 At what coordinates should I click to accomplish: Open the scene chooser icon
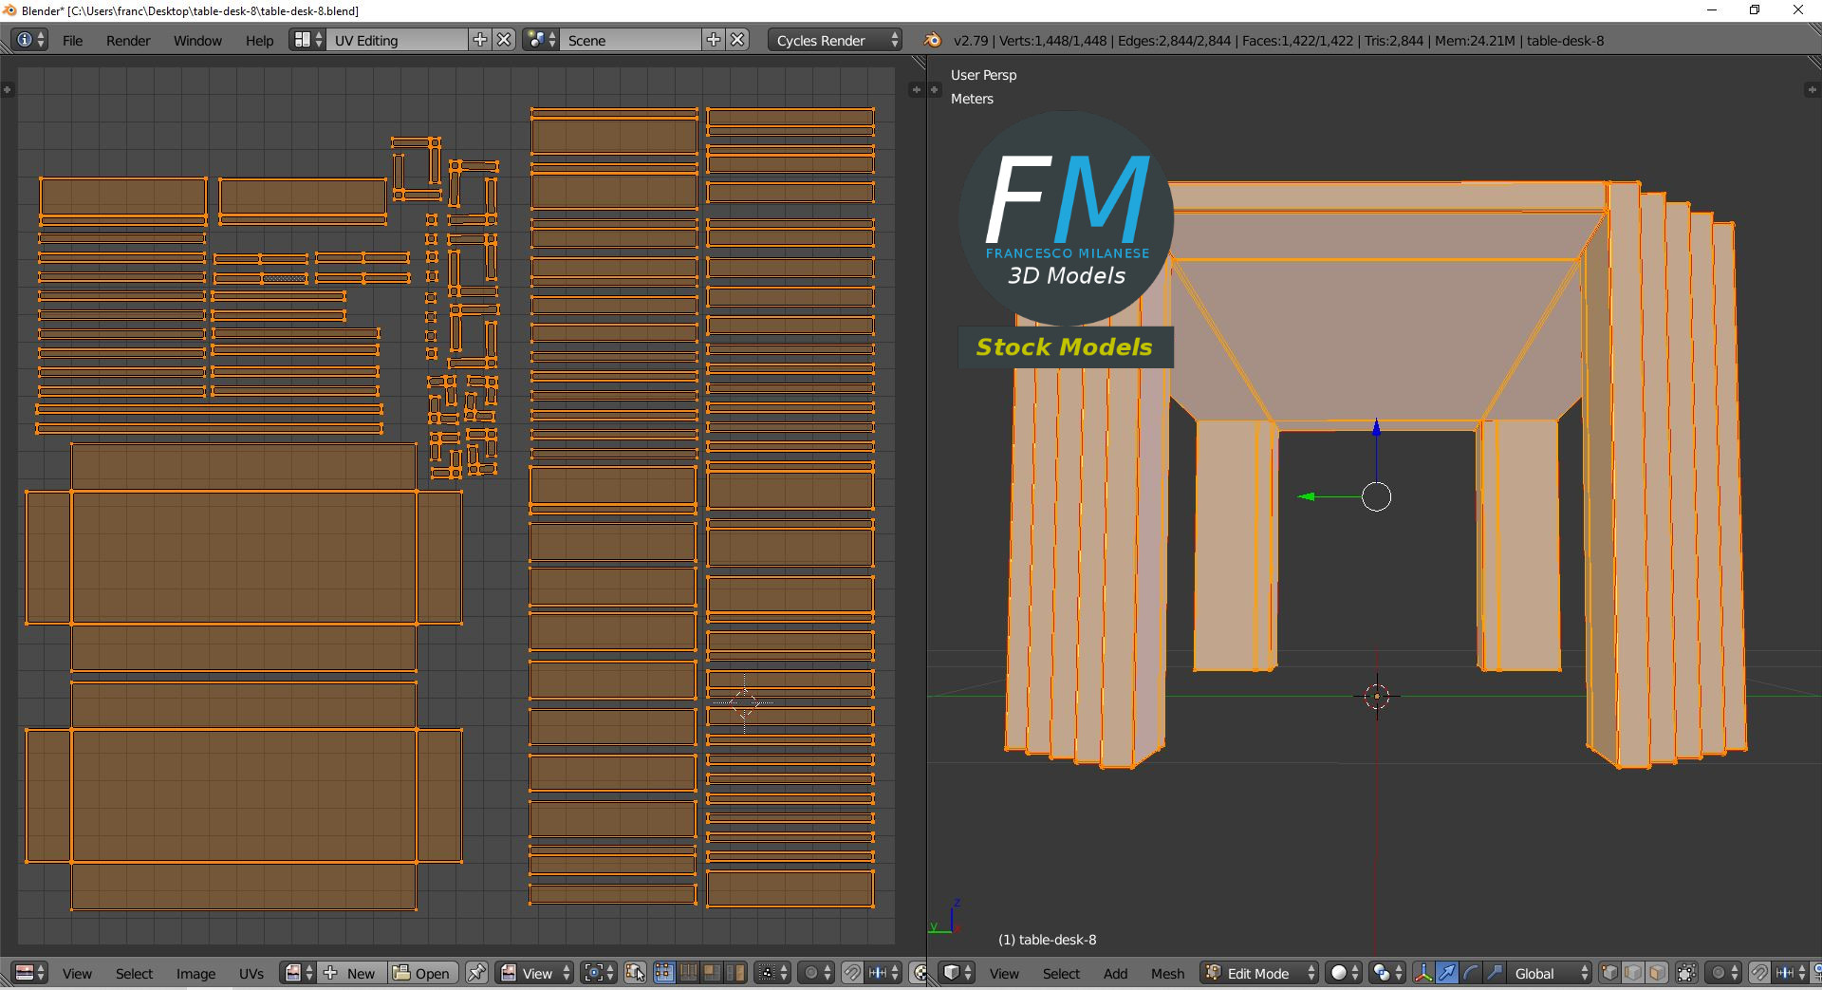pyautogui.click(x=541, y=40)
